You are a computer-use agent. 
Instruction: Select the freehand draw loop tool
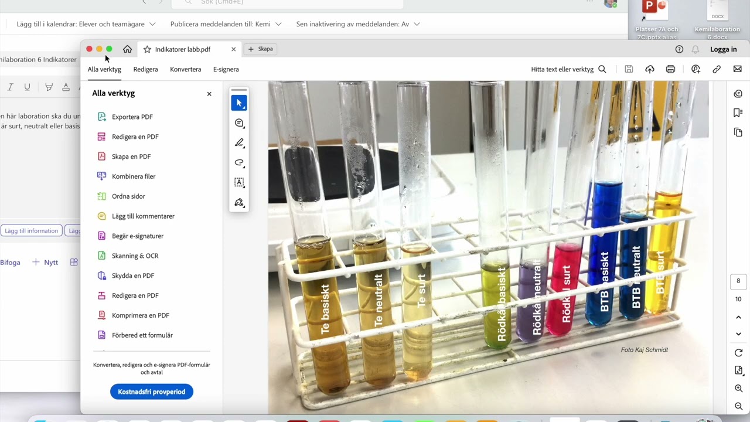pyautogui.click(x=239, y=163)
